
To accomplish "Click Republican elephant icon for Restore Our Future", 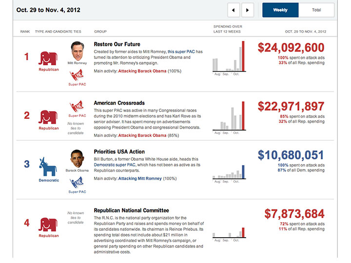I will click(x=48, y=58).
